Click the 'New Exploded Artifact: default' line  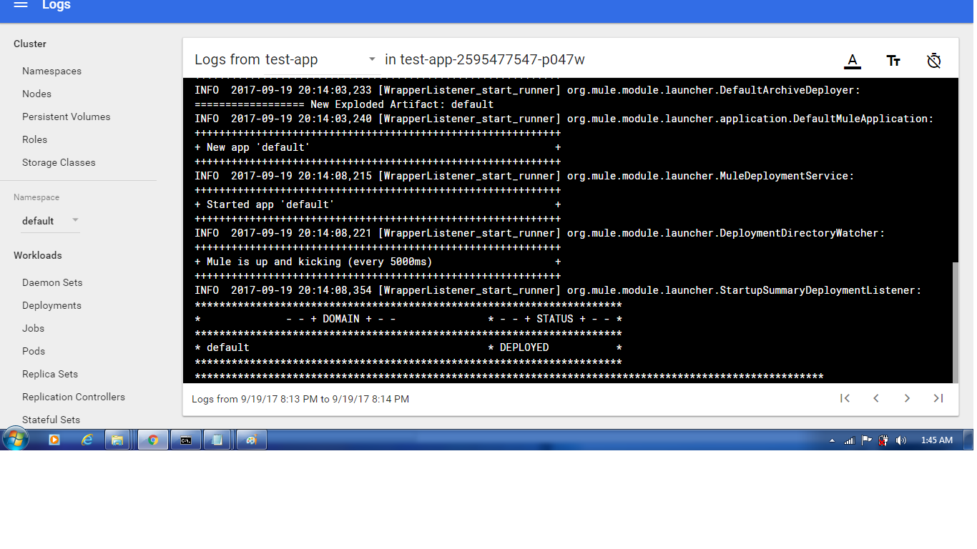coord(344,104)
